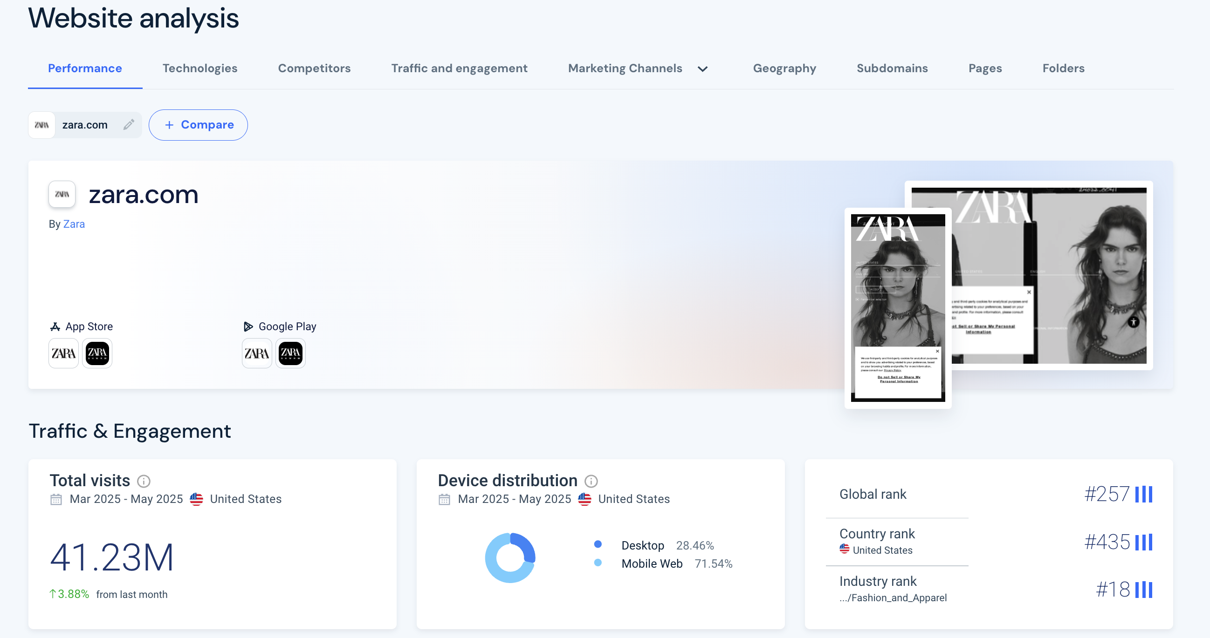The width and height of the screenshot is (1210, 638).
Task: Click the 41.23M total visits value
Action: [x=112, y=557]
